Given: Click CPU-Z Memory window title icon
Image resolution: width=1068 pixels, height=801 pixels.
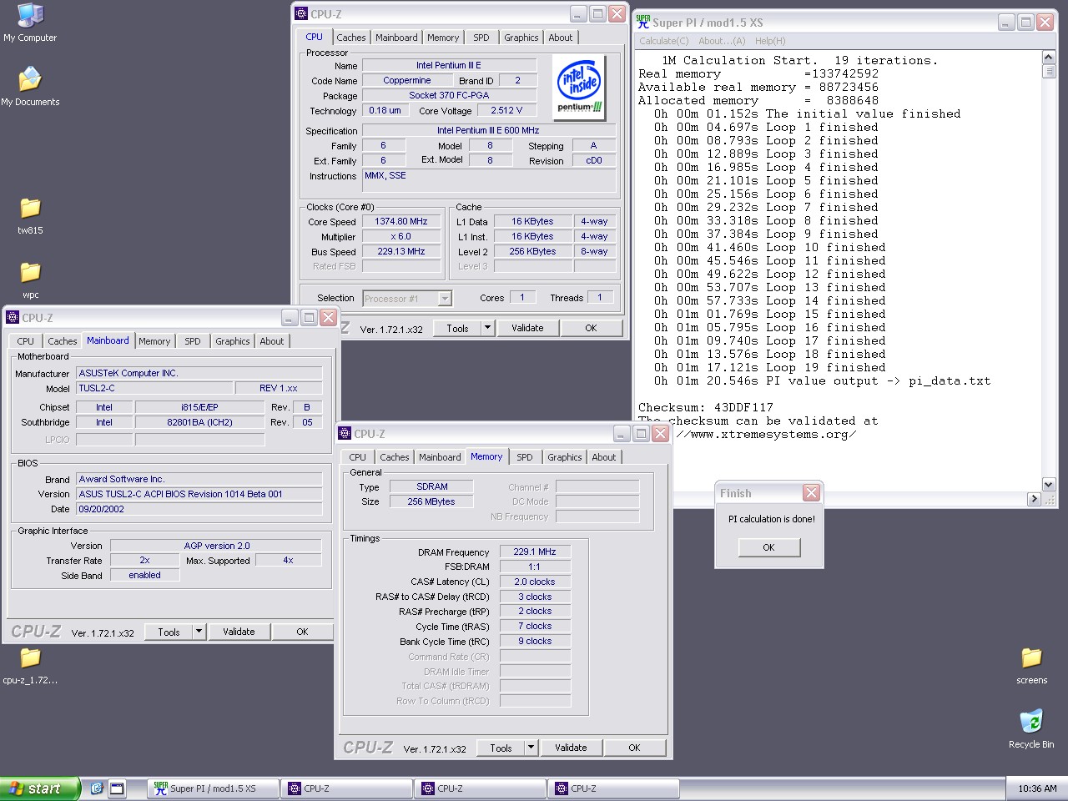Looking at the screenshot, I should (x=345, y=434).
